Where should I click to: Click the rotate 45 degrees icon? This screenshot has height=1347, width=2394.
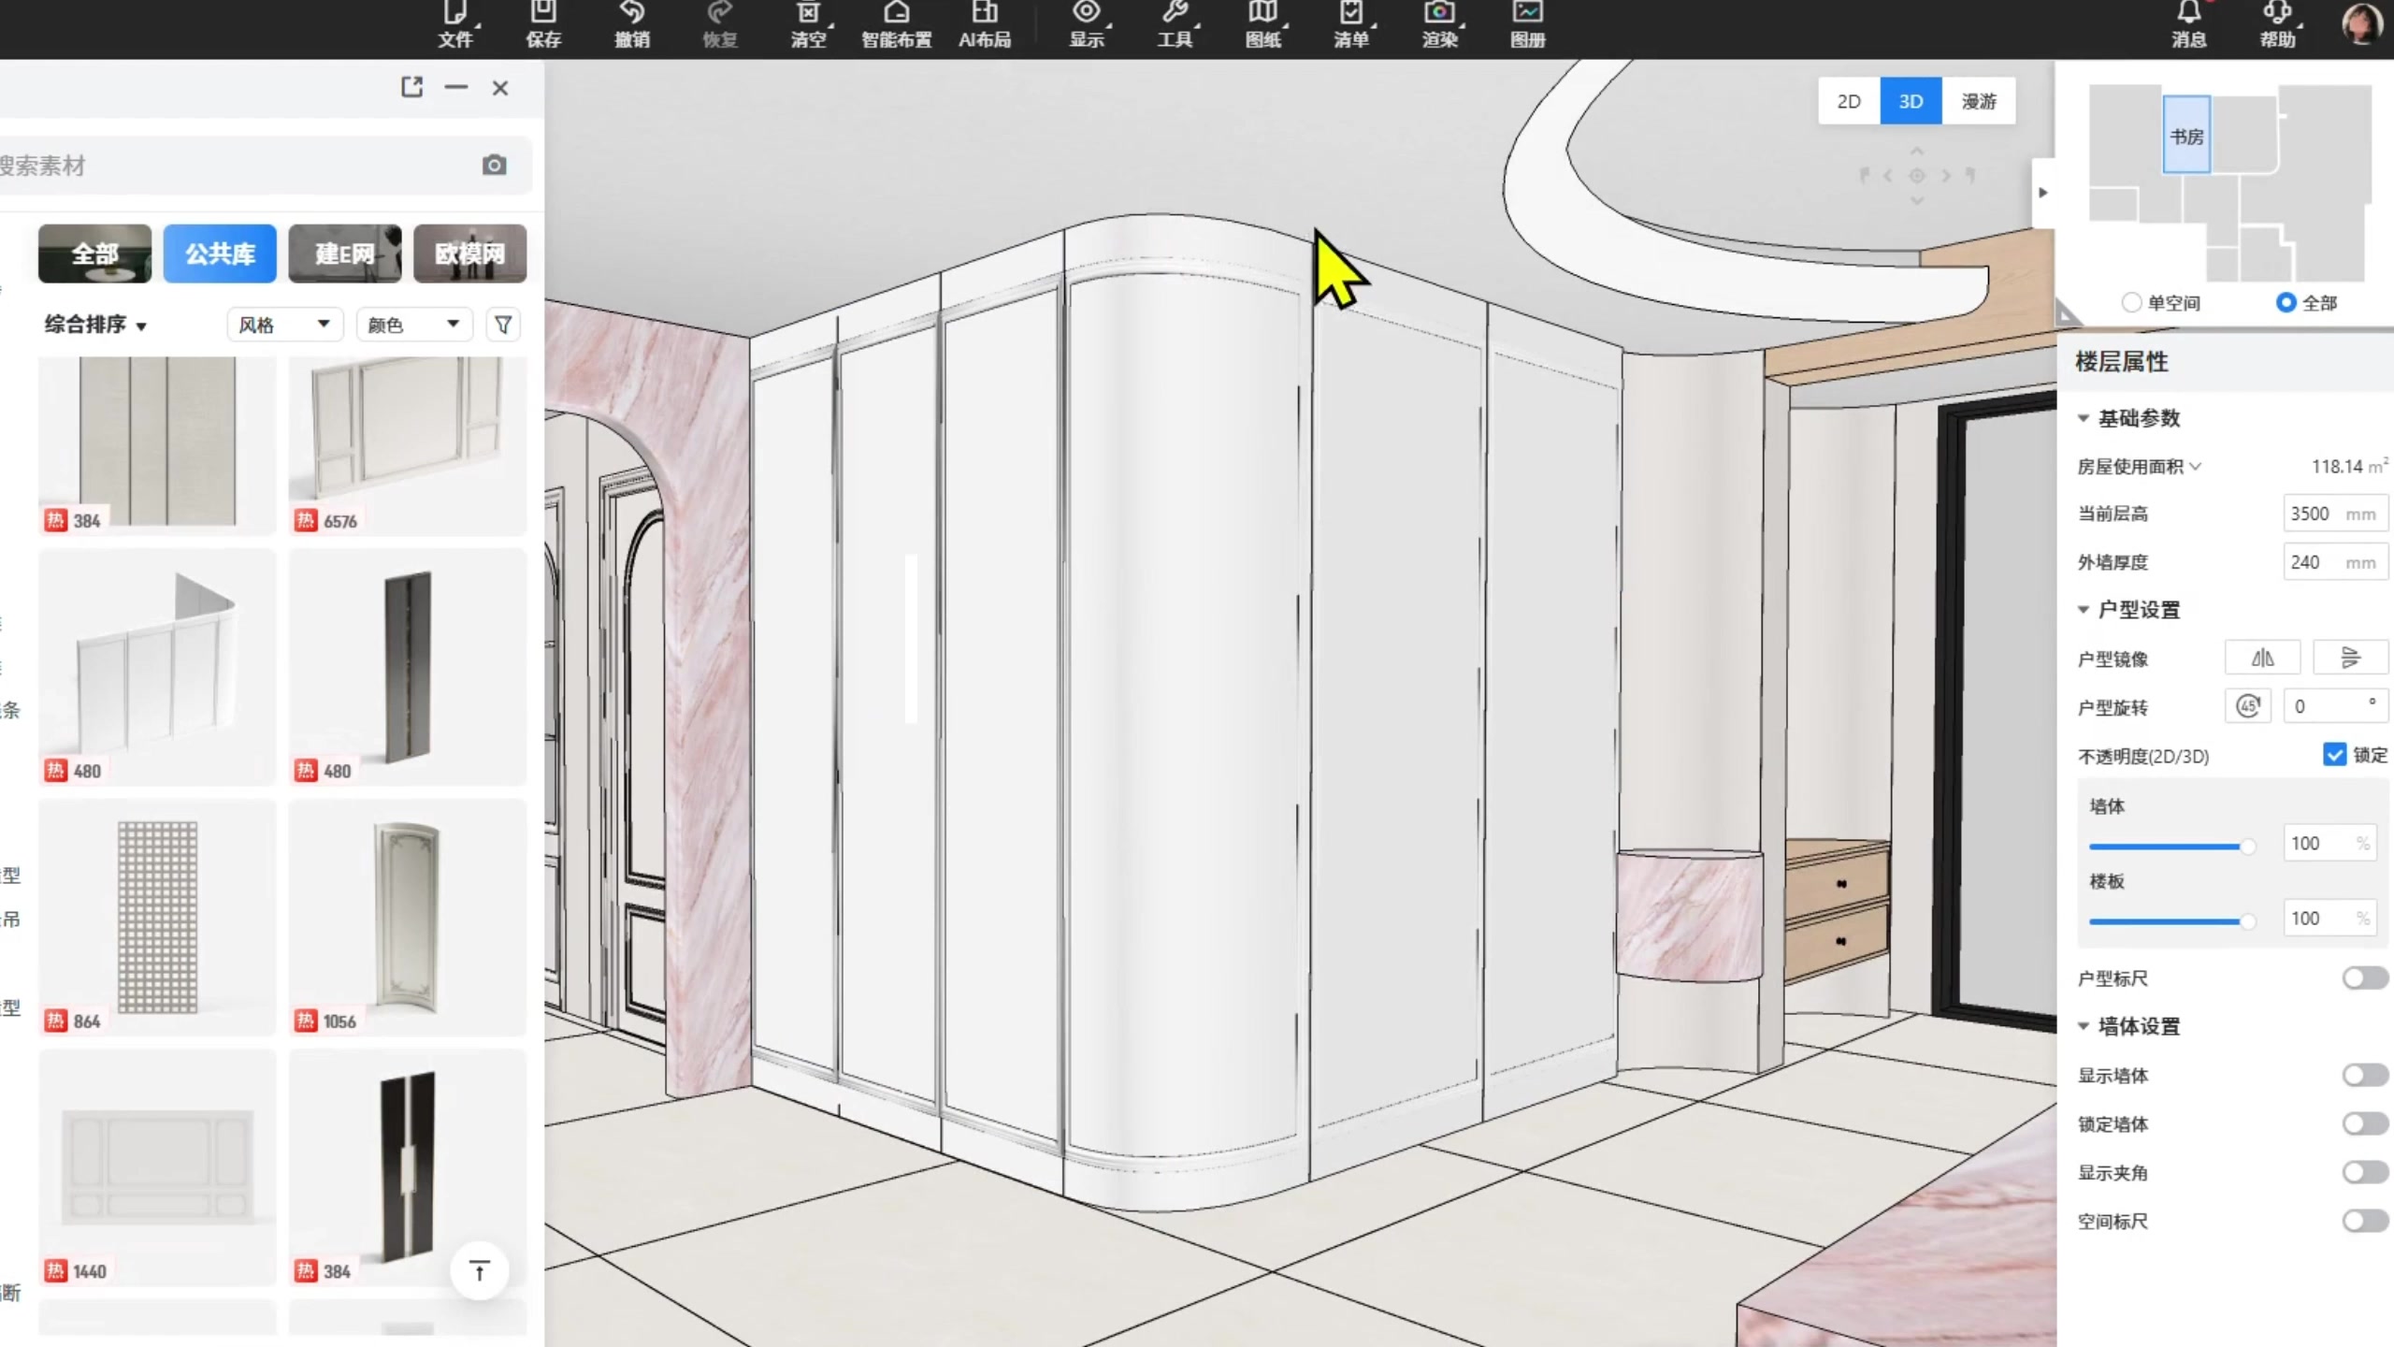tap(2248, 706)
